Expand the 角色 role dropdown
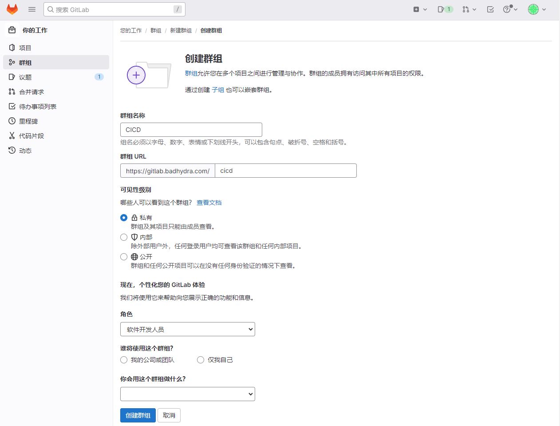 point(187,329)
